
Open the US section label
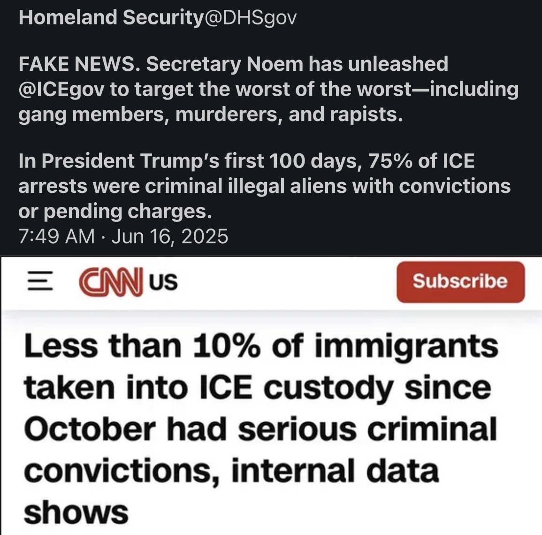coord(164,283)
